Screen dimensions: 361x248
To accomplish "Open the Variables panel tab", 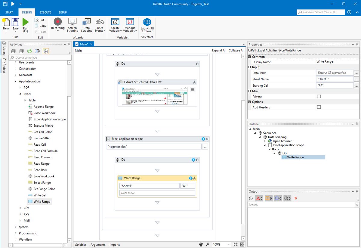I will click(x=81, y=245).
